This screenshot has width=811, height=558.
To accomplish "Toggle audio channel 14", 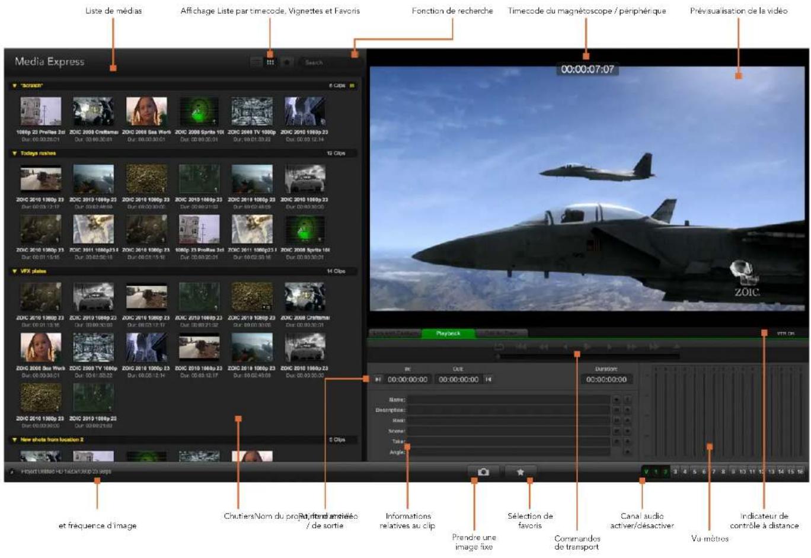I will coord(781,472).
